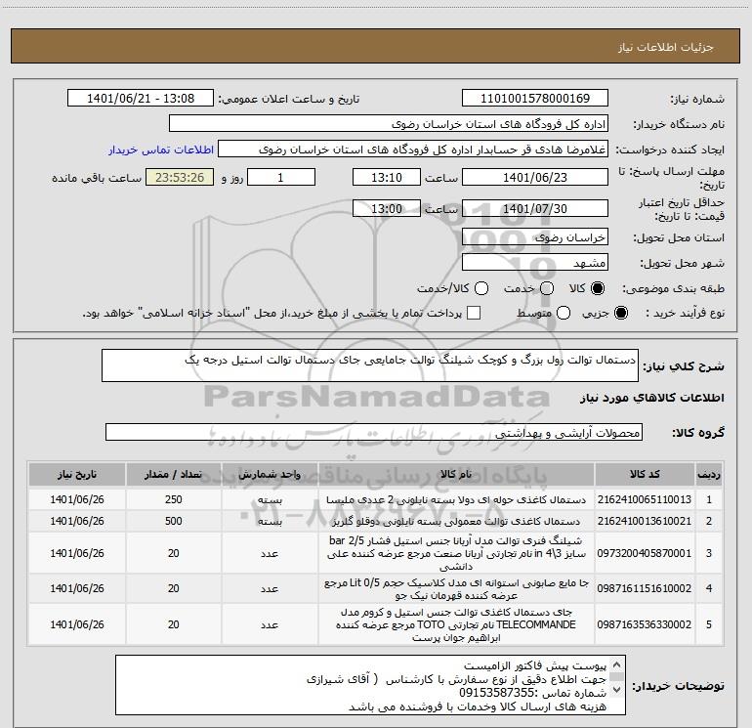Toggle the Islamic treasury payment checkbox

point(474,313)
